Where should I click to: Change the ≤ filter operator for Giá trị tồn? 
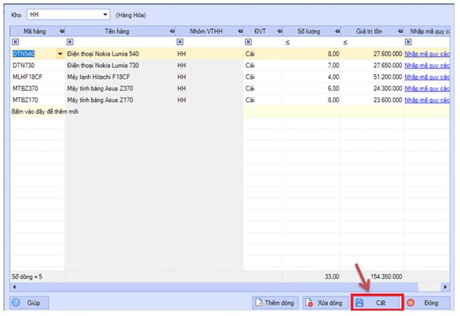[346, 42]
